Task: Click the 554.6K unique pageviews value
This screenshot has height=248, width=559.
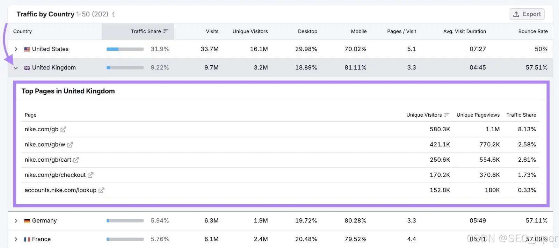Action: [x=489, y=160]
